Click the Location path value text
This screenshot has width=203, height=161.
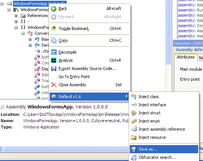point(76,114)
